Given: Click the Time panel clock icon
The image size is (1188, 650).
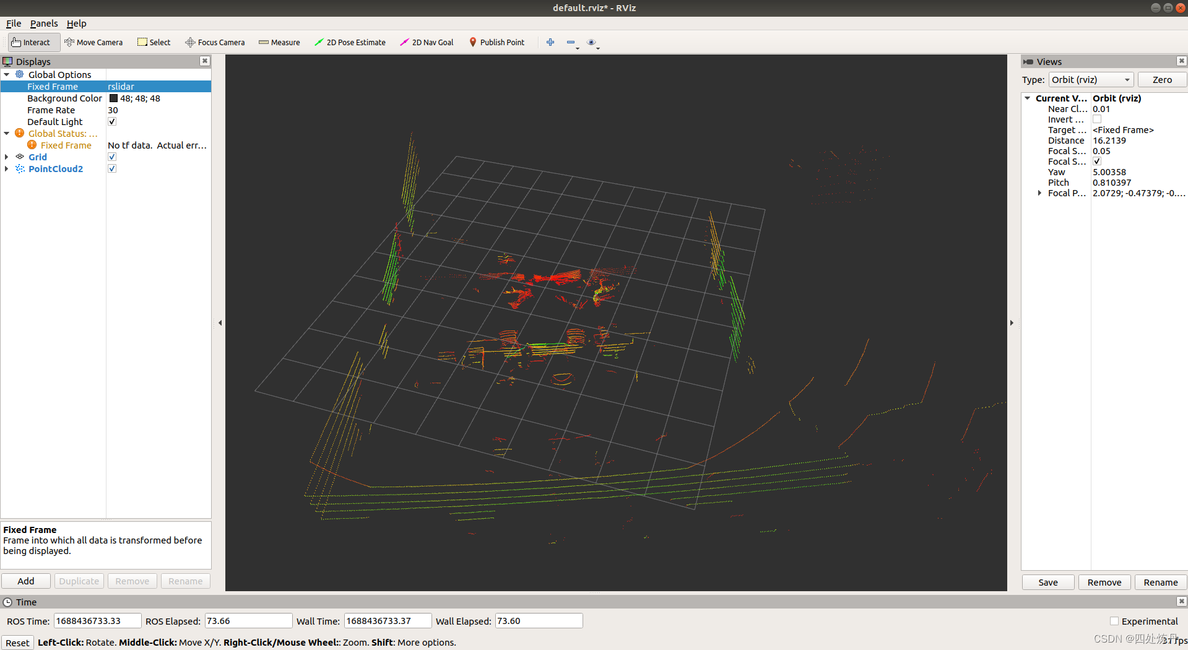Looking at the screenshot, I should [7, 602].
